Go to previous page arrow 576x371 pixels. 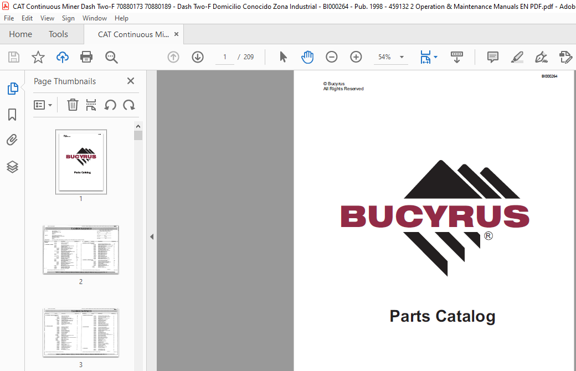173,57
